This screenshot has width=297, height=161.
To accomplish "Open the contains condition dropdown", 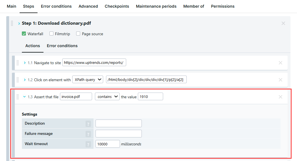I will pos(107,97).
